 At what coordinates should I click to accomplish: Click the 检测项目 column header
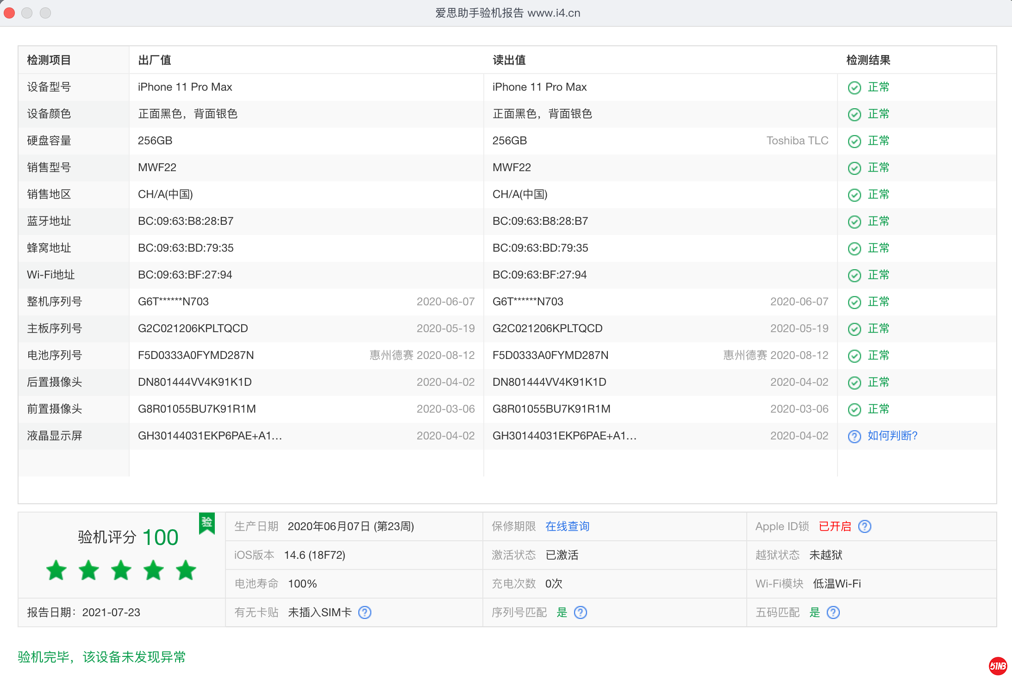49,60
